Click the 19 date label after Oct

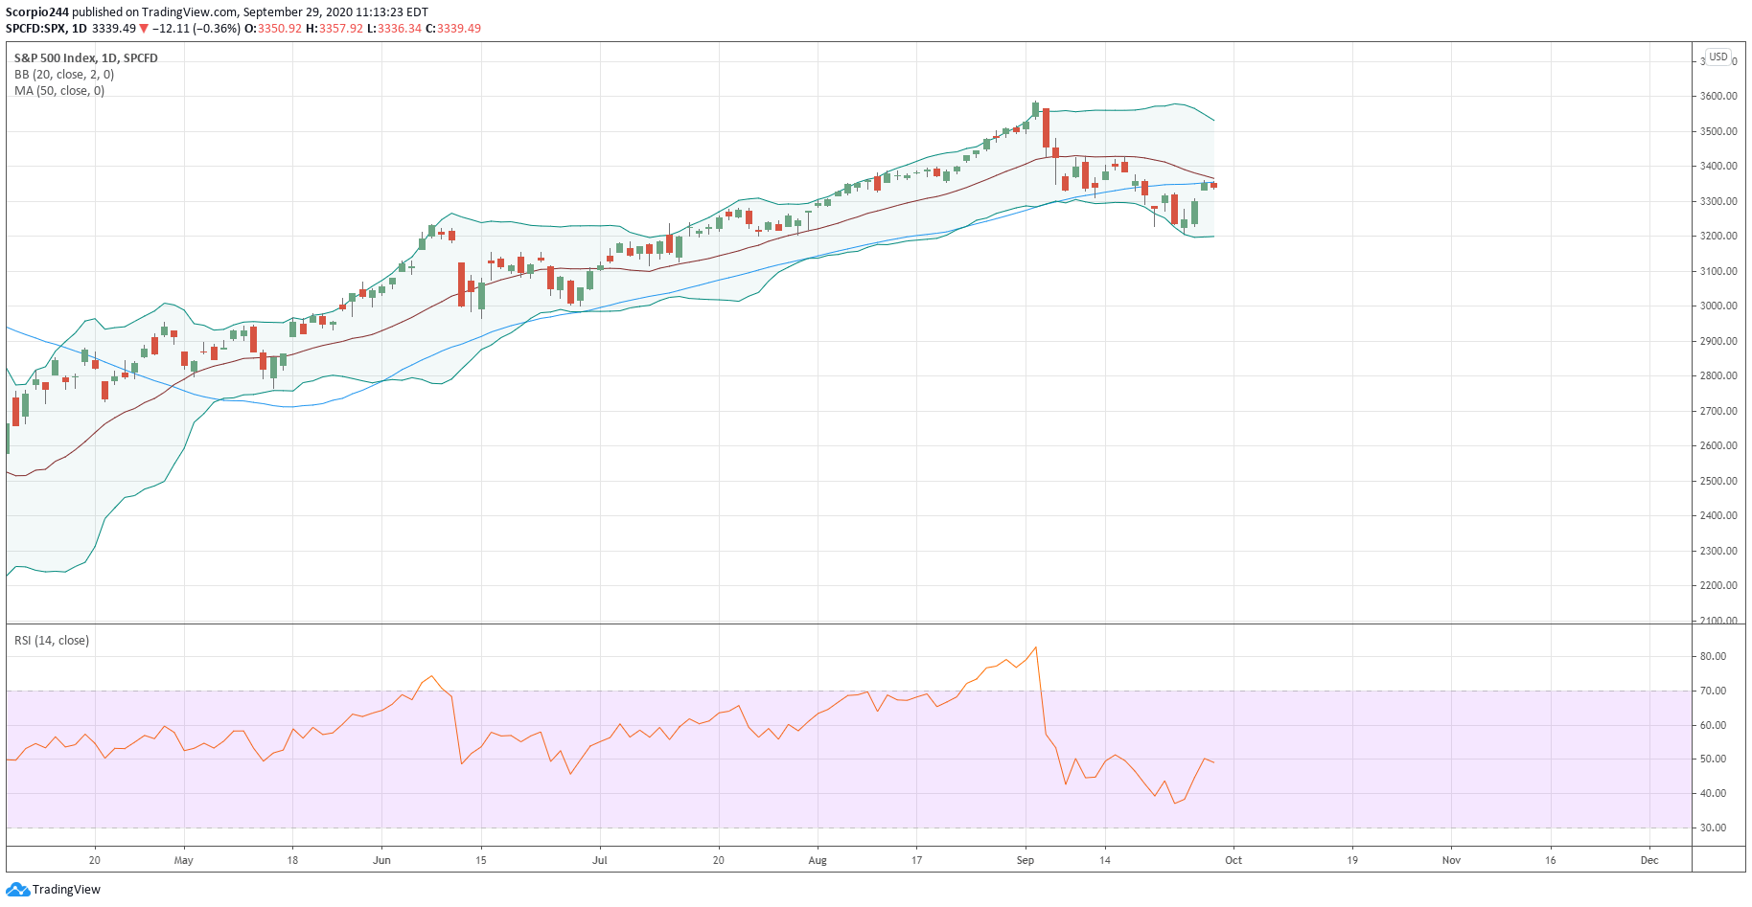(1352, 860)
